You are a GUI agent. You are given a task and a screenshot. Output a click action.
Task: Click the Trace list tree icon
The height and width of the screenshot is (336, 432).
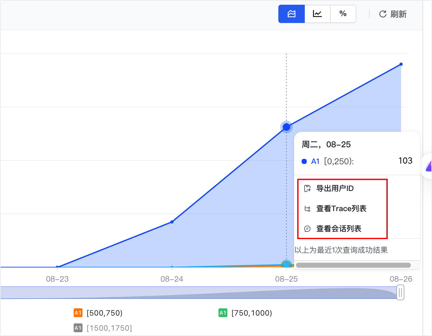(x=307, y=209)
